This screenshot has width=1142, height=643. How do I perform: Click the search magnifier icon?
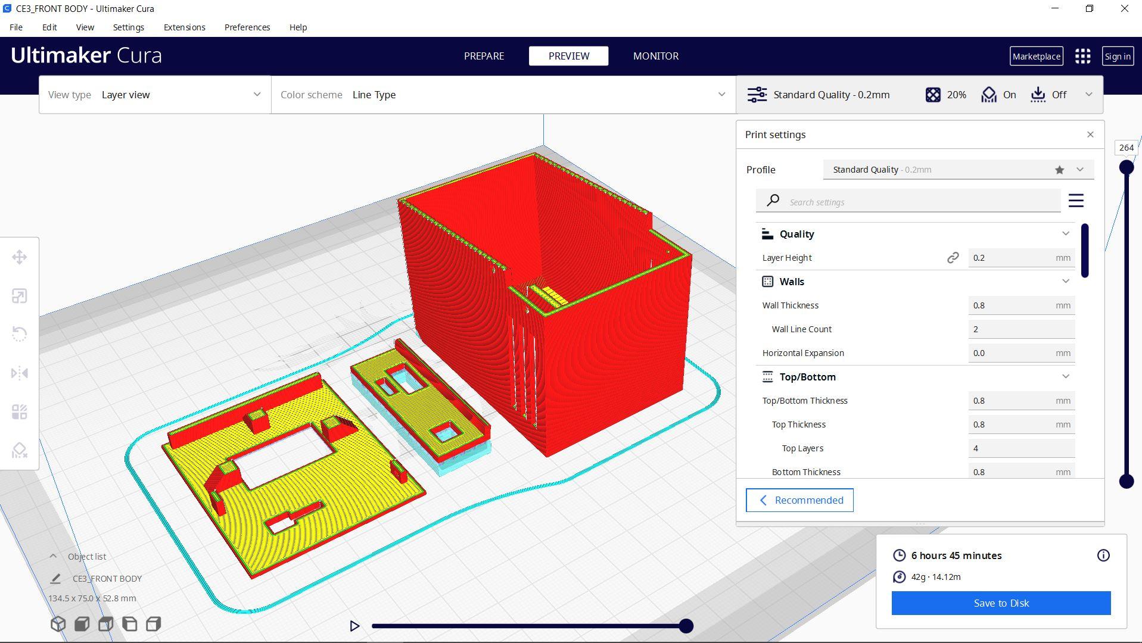tap(773, 201)
